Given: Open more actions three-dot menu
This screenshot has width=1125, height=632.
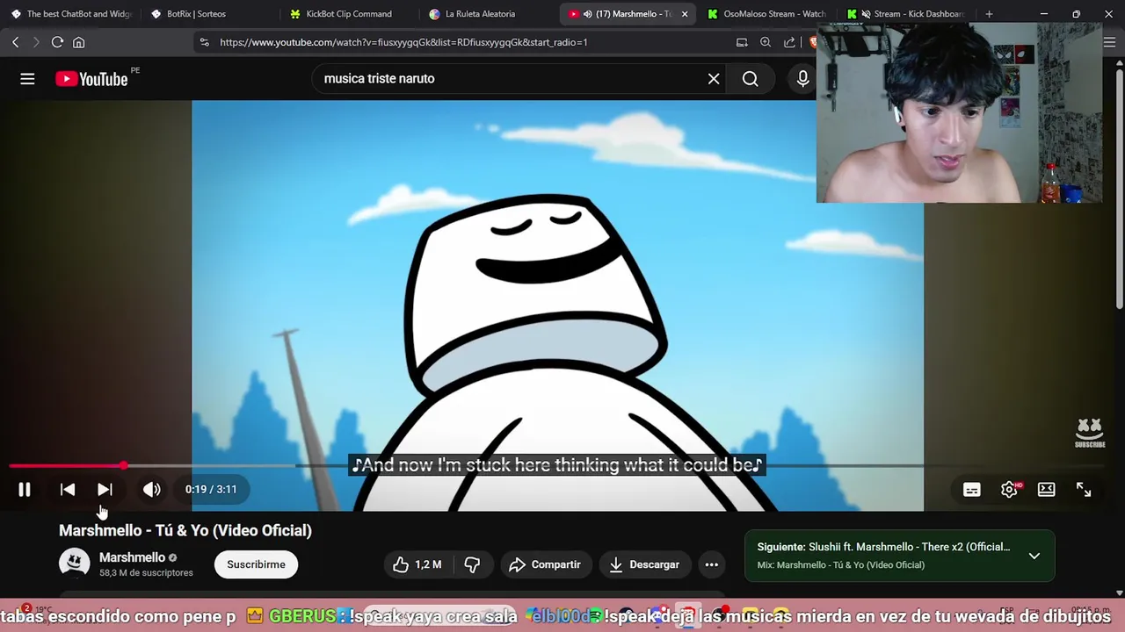Looking at the screenshot, I should [x=712, y=564].
